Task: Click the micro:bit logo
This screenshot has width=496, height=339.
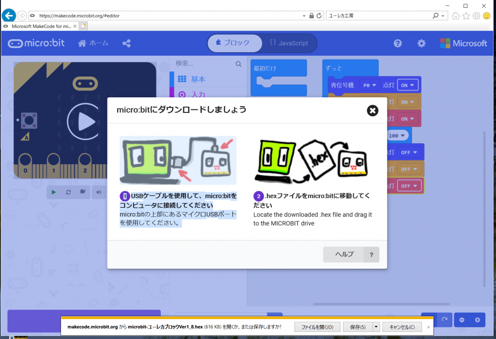Action: tap(36, 43)
